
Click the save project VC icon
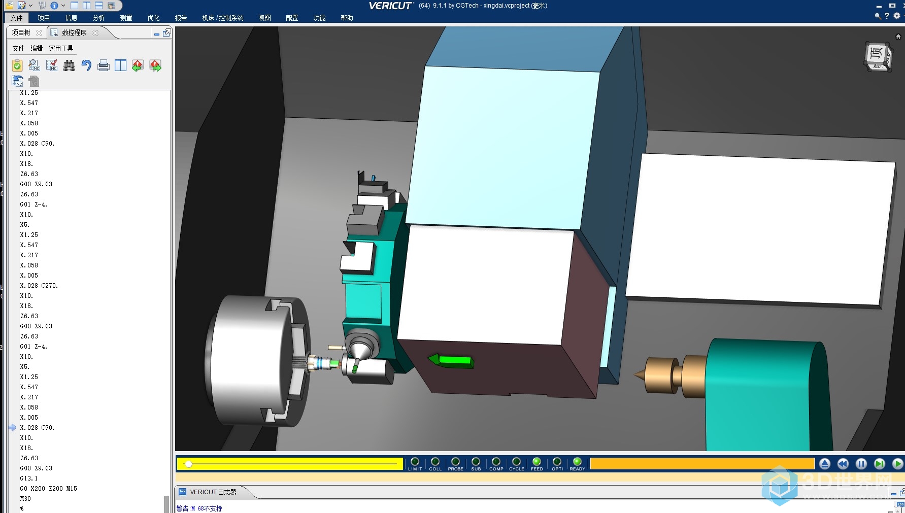click(x=22, y=6)
